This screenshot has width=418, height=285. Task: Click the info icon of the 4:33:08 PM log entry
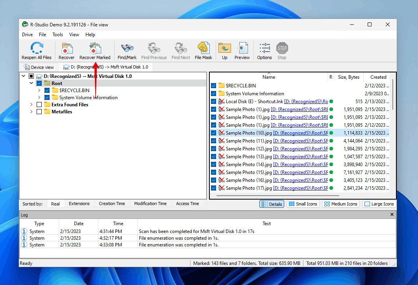(x=24, y=244)
